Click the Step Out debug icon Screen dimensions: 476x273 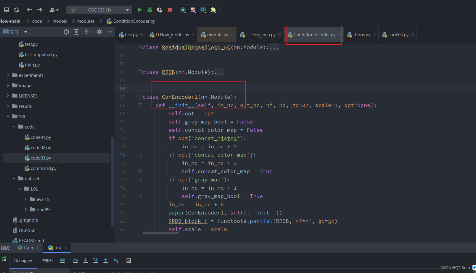(106, 261)
